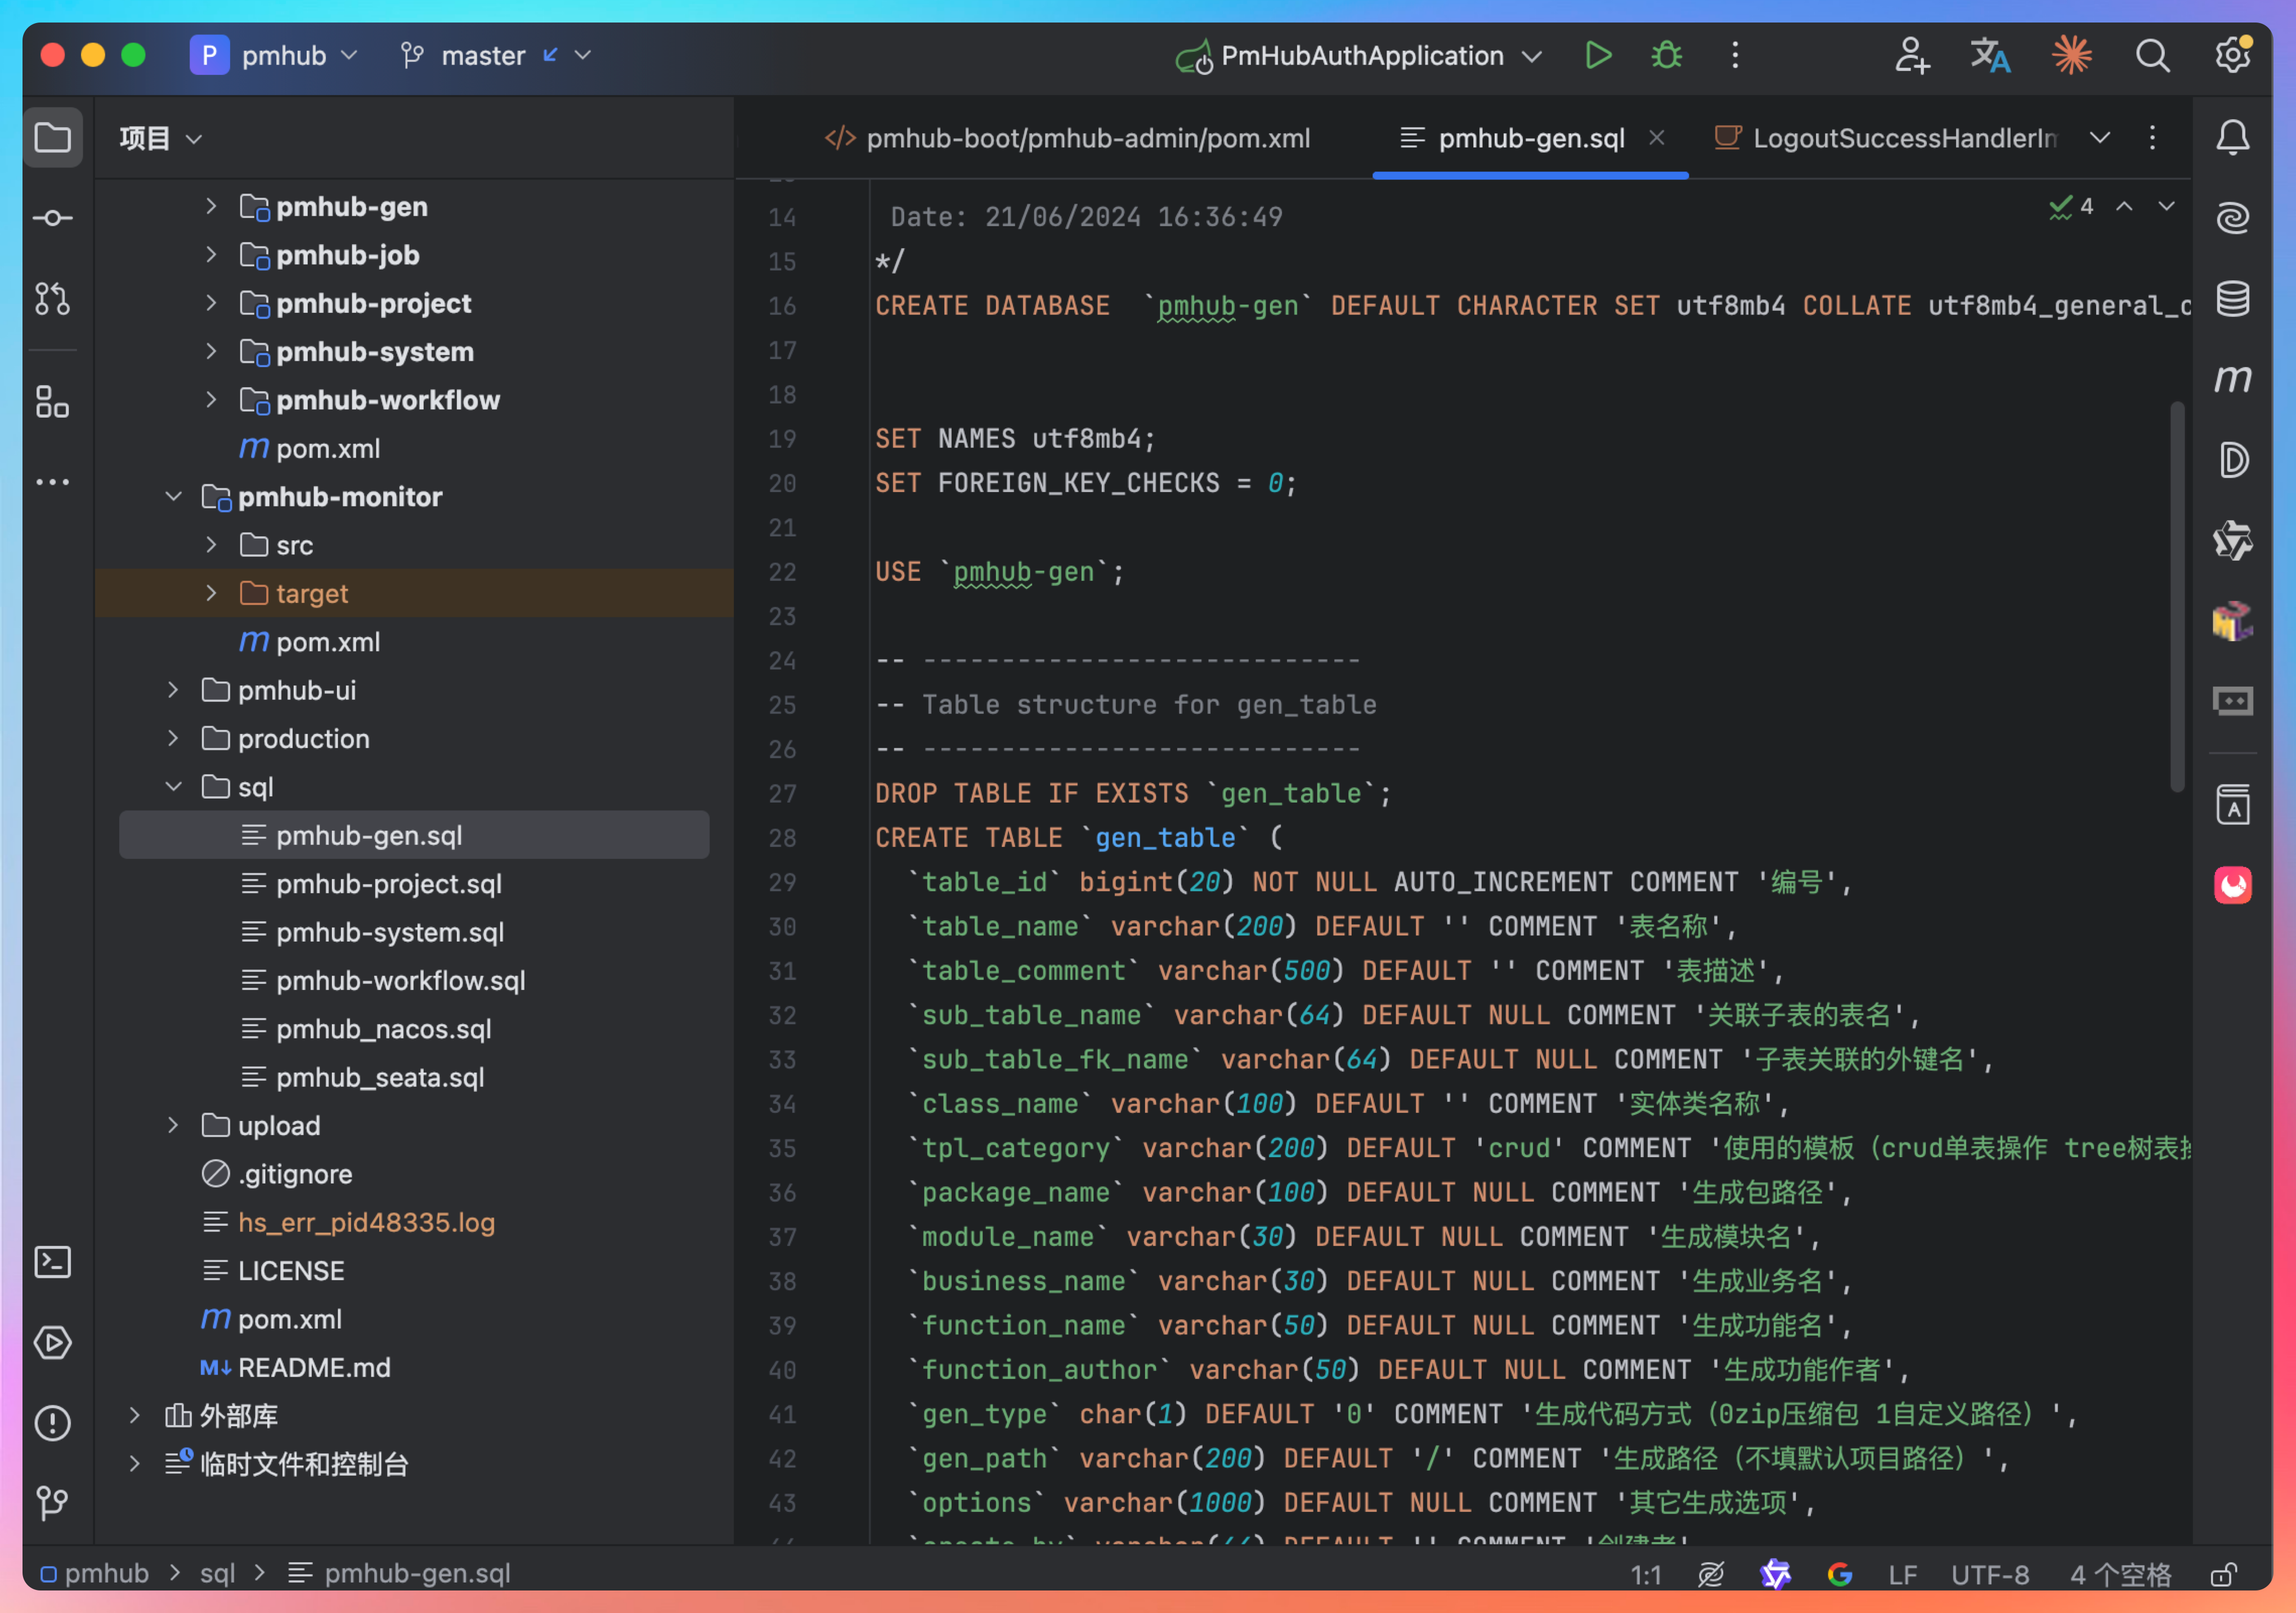Collapse the sql folder

click(x=173, y=787)
